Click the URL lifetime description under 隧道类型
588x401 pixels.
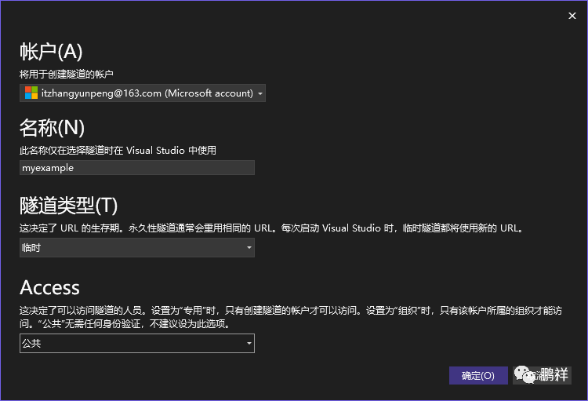click(272, 228)
